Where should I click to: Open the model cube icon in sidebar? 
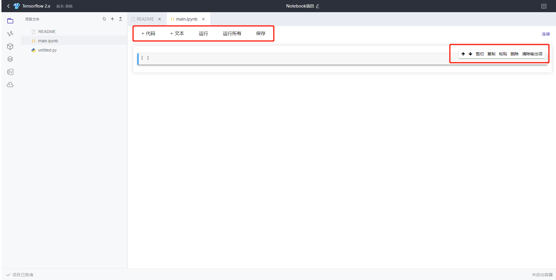pos(10,46)
